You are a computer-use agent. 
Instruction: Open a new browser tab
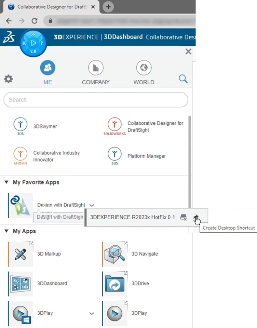pyautogui.click(x=108, y=7)
